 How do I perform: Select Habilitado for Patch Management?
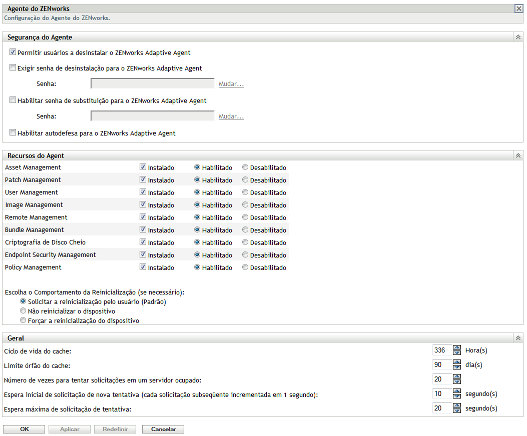pyautogui.click(x=197, y=179)
